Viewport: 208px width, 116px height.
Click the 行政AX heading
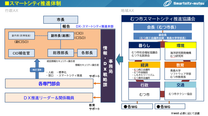(x=12, y=11)
